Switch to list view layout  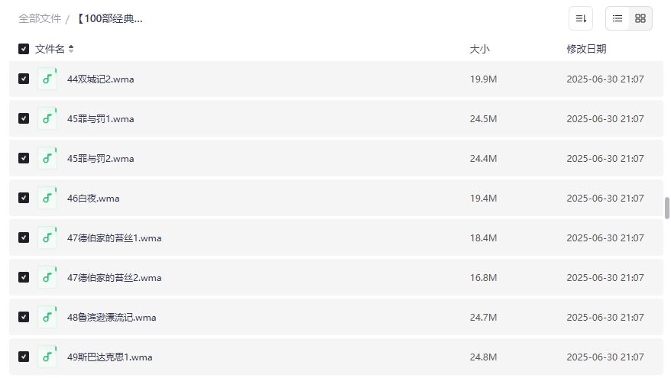point(618,18)
